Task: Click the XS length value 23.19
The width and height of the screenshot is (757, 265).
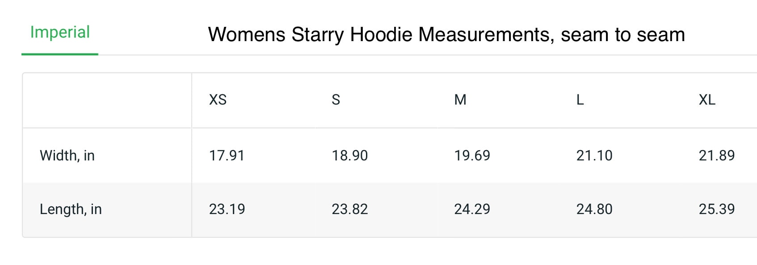Action: [x=227, y=209]
